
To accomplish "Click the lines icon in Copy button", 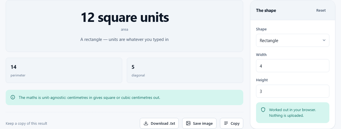I will pos(226,123).
